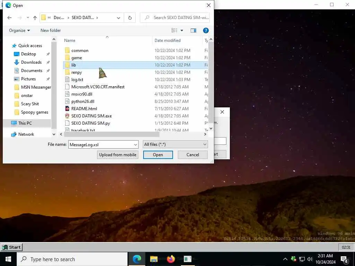This screenshot has width=355, height=266.
Task: Click Upload from mobile button
Action: pos(118,155)
